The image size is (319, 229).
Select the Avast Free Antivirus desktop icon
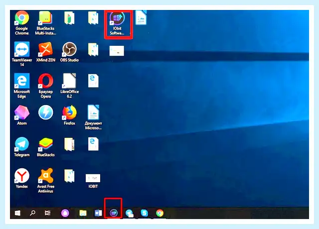[x=45, y=181]
